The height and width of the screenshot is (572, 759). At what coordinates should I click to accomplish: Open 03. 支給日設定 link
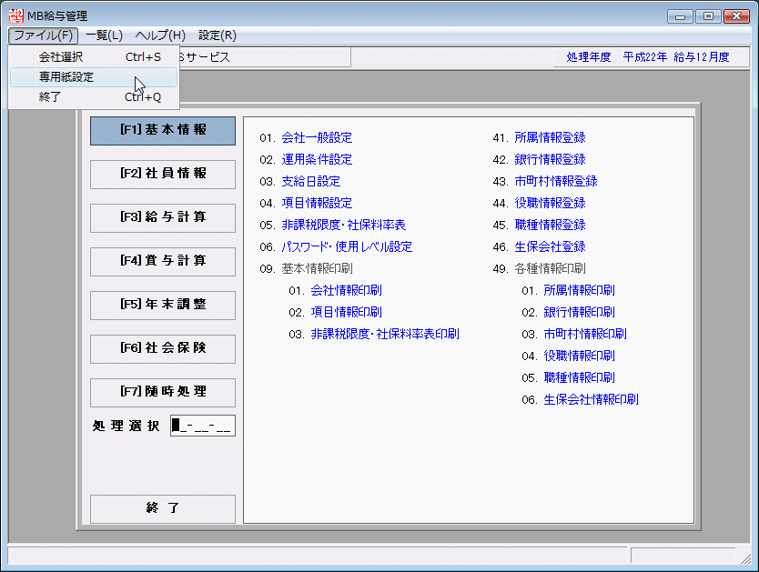tap(310, 181)
